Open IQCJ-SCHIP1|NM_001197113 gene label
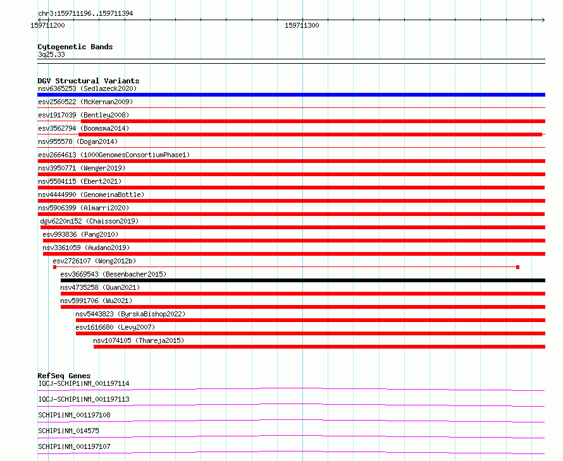 (x=84, y=399)
